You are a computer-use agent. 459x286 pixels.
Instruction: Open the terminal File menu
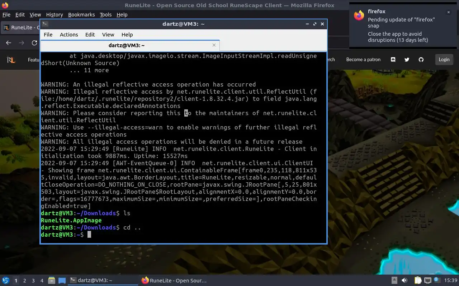48,35
